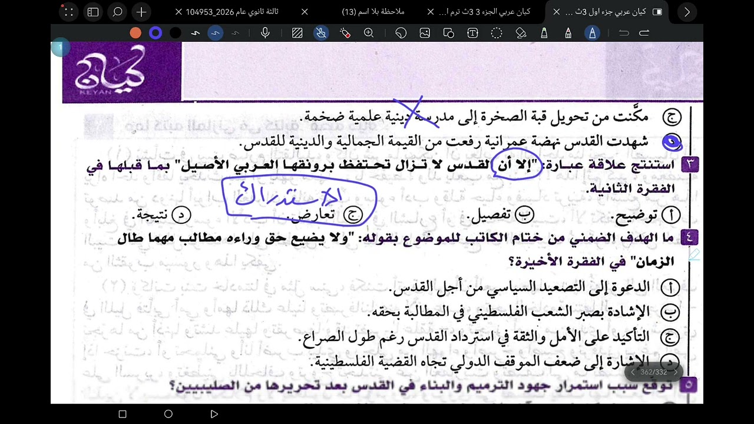Viewport: 754px width, 424px height.
Task: Add a new tab with plus icon
Action: click(141, 12)
